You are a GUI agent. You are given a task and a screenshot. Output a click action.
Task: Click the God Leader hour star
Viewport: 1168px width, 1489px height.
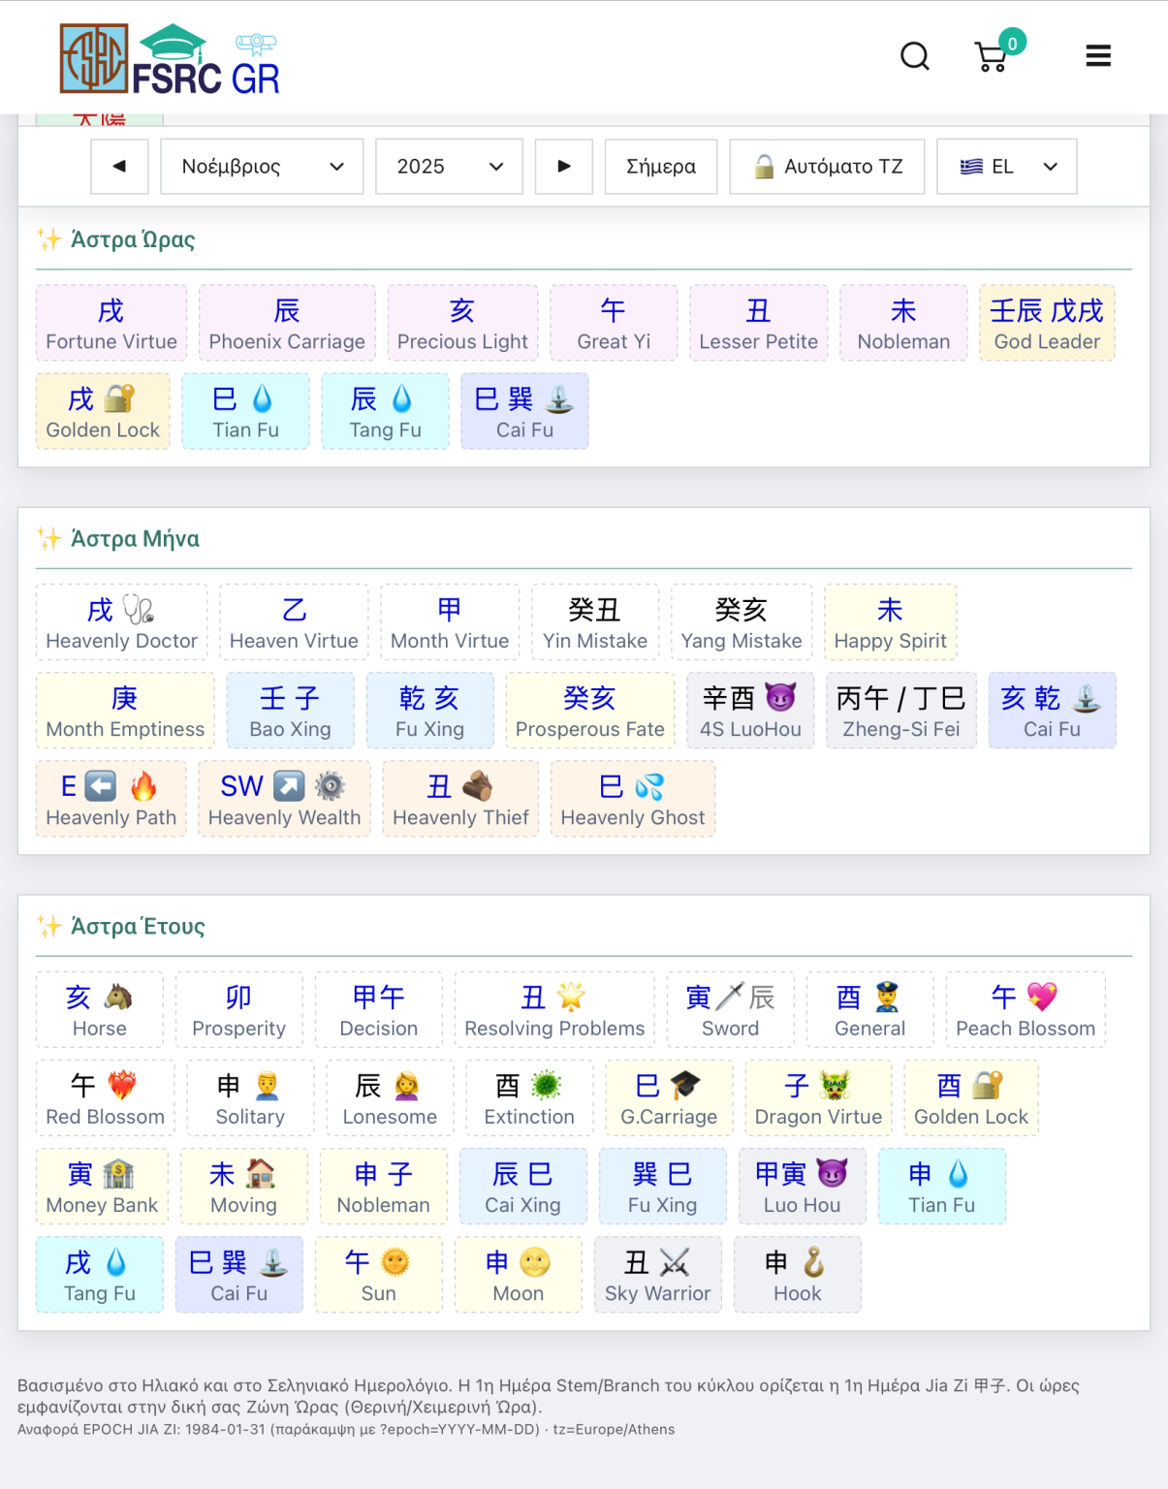(x=1046, y=324)
